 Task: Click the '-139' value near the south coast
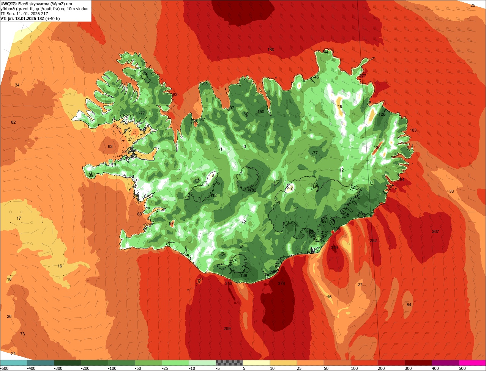pyautogui.click(x=243, y=276)
